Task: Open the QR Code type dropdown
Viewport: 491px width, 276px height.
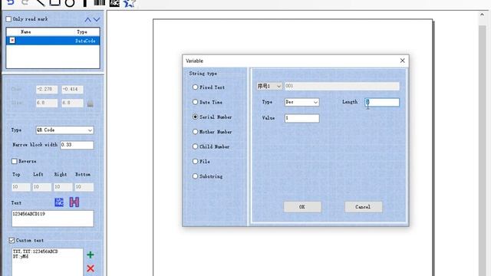Action: [x=64, y=130]
